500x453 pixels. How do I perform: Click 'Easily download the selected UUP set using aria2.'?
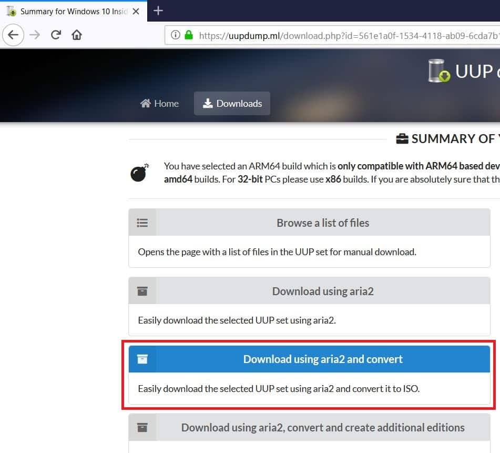(x=237, y=320)
